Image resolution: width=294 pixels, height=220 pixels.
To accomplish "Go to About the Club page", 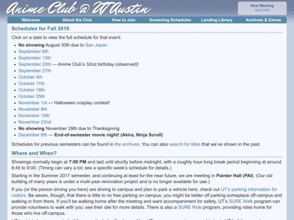I will [x=77, y=20].
